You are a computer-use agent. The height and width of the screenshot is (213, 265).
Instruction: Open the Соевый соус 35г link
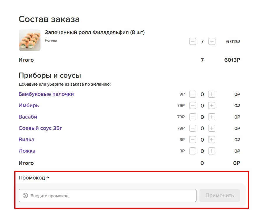tap(40, 128)
